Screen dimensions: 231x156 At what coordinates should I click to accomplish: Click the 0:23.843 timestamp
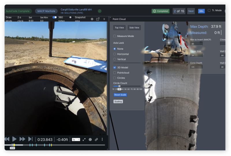[45, 140]
